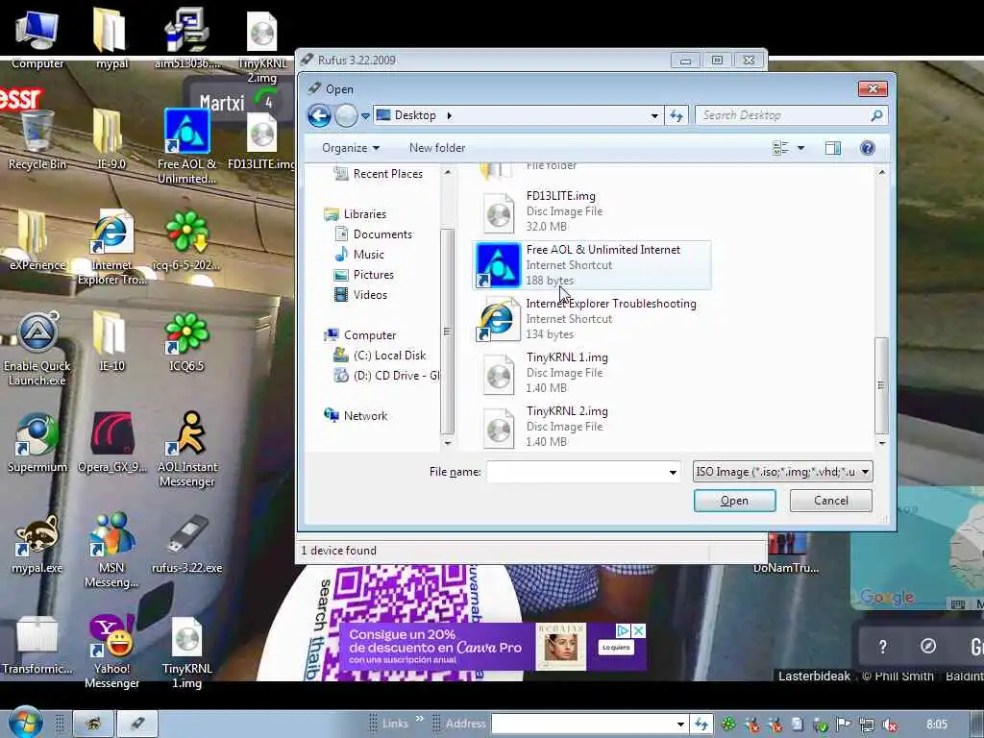Select the Transformice desktop icon
The width and height of the screenshot is (984, 738).
37,645
